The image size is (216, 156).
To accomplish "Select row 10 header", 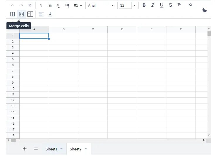I will click(x=13, y=89).
